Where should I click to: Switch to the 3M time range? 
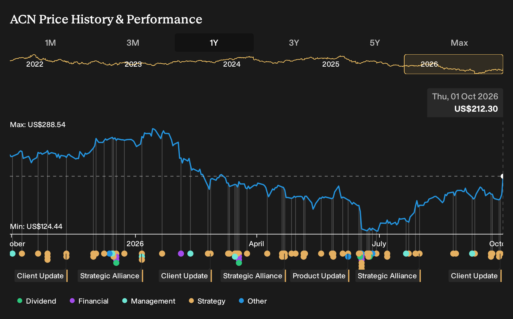133,43
